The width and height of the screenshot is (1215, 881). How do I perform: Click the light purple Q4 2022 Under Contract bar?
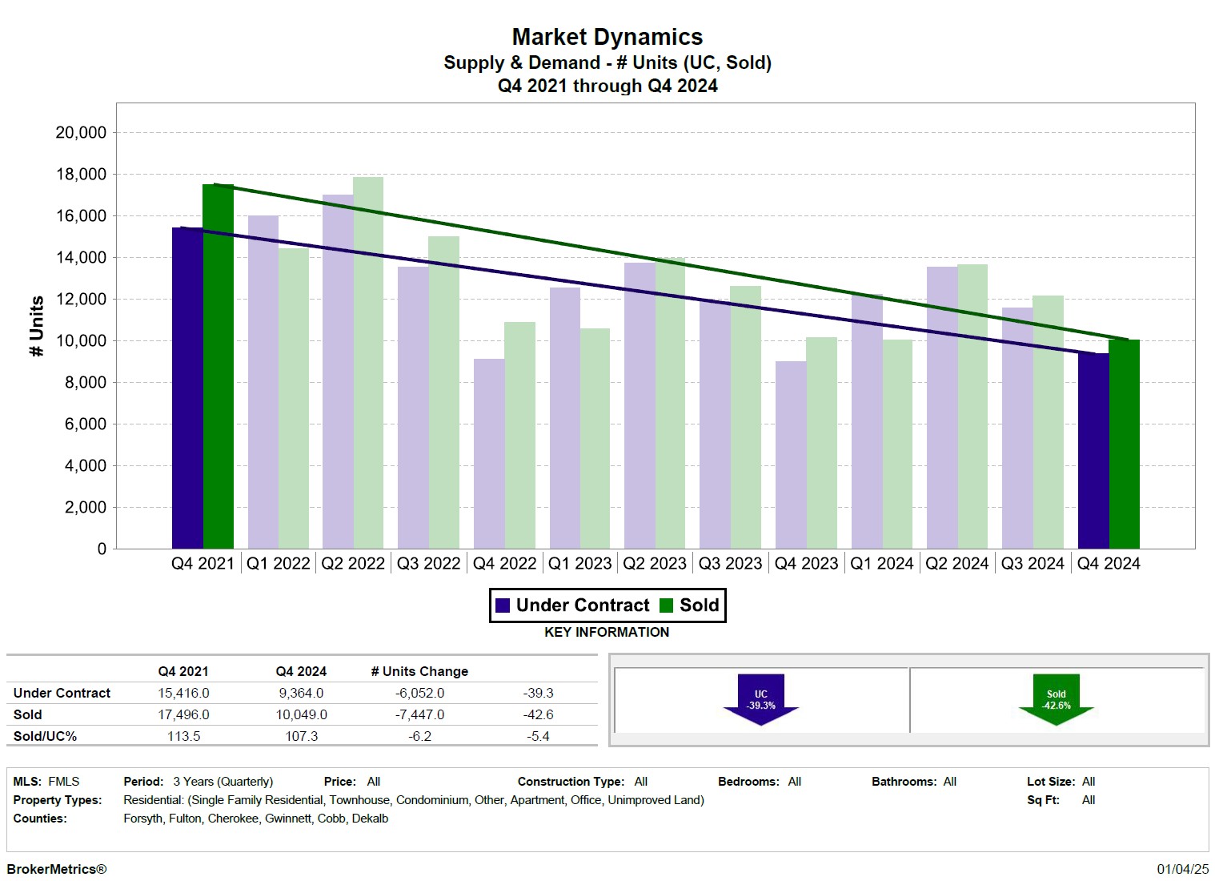click(489, 453)
